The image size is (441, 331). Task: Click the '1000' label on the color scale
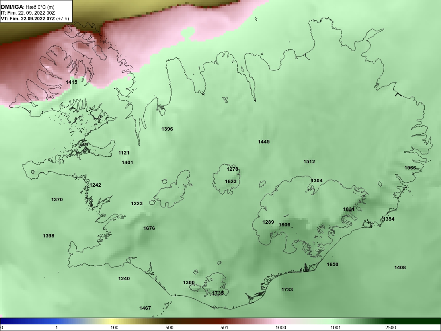[x=280, y=327]
